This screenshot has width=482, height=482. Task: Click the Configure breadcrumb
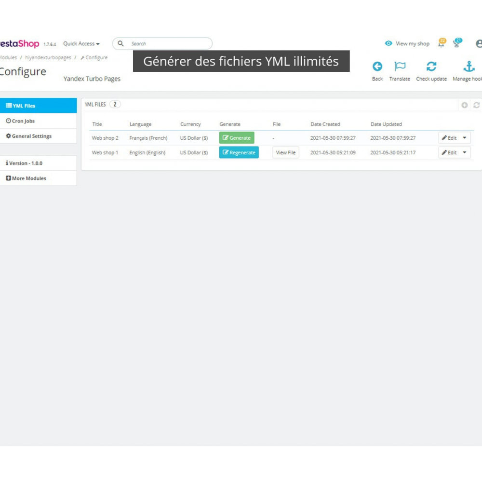94,57
